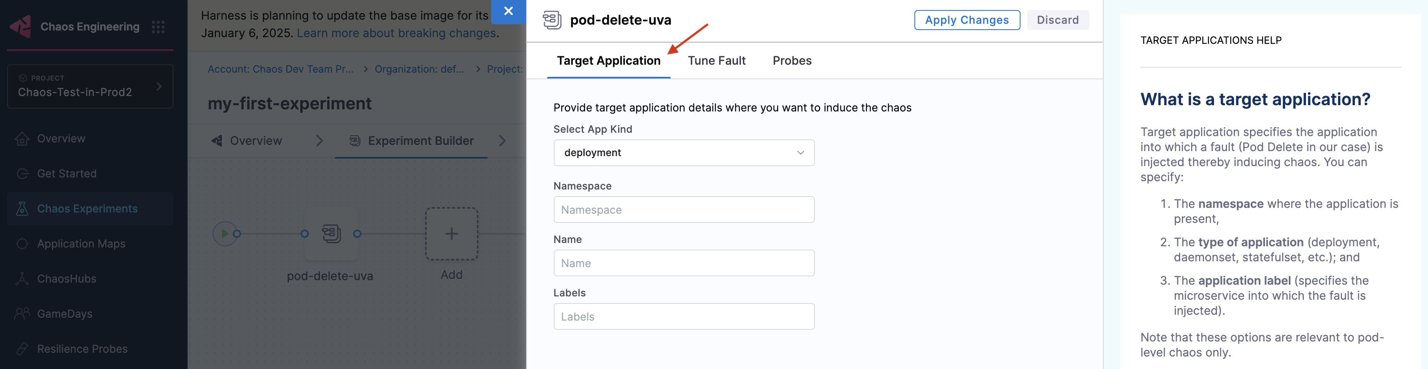
Task: Focus the Labels input field
Action: tap(684, 316)
